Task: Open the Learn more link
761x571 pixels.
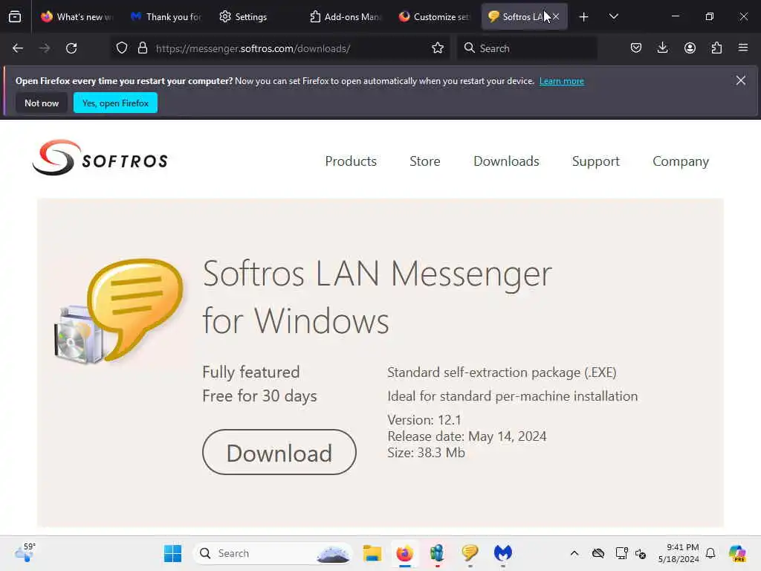Action: tap(562, 81)
